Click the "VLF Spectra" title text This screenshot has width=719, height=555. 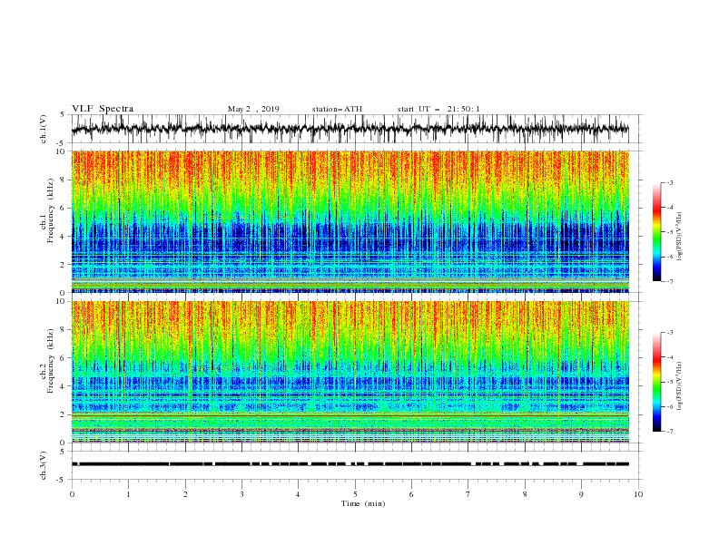pos(103,109)
